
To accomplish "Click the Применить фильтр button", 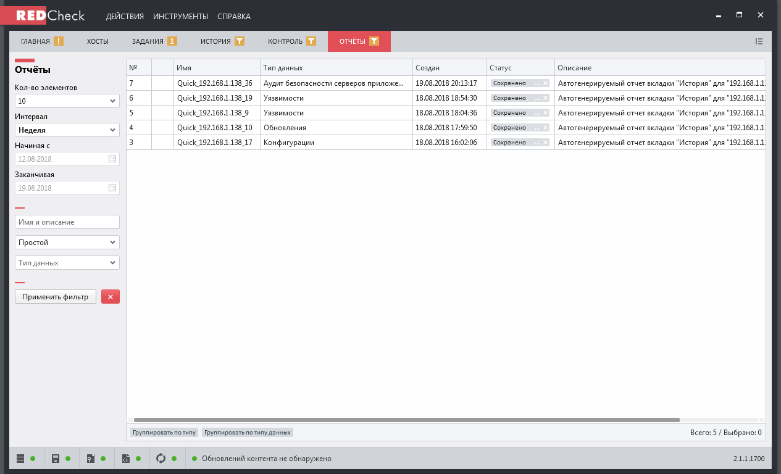I will (56, 297).
